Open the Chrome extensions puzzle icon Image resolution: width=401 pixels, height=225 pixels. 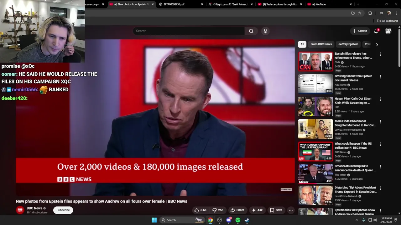click(370, 13)
